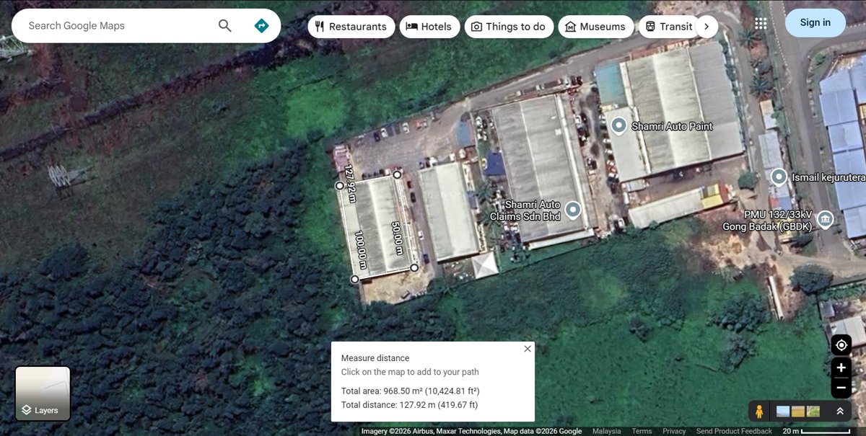Screen dimensions: 866x436
Task: Click the second yellow photo thumbnail
Action: coord(798,411)
